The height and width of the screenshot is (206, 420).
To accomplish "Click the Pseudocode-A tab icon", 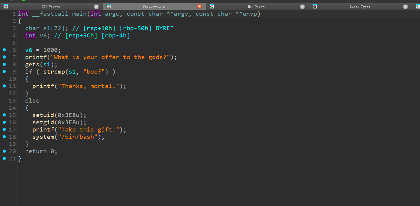I will click(x=109, y=6).
